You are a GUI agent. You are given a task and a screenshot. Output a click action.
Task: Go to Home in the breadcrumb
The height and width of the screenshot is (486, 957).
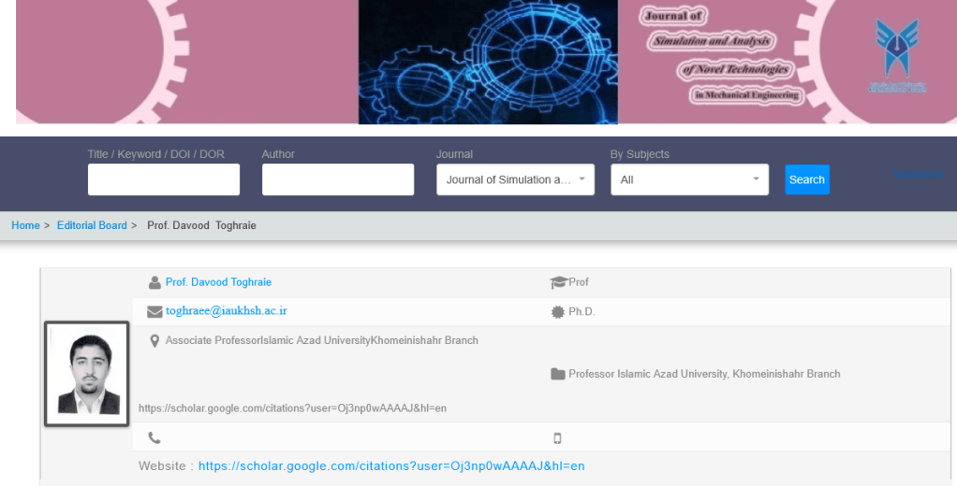pyautogui.click(x=25, y=225)
